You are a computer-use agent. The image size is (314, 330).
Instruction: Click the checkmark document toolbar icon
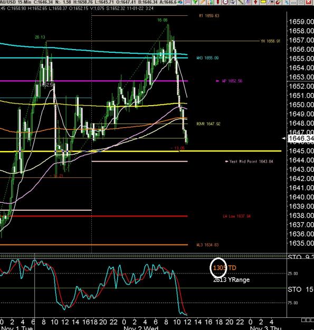tap(233, 2)
